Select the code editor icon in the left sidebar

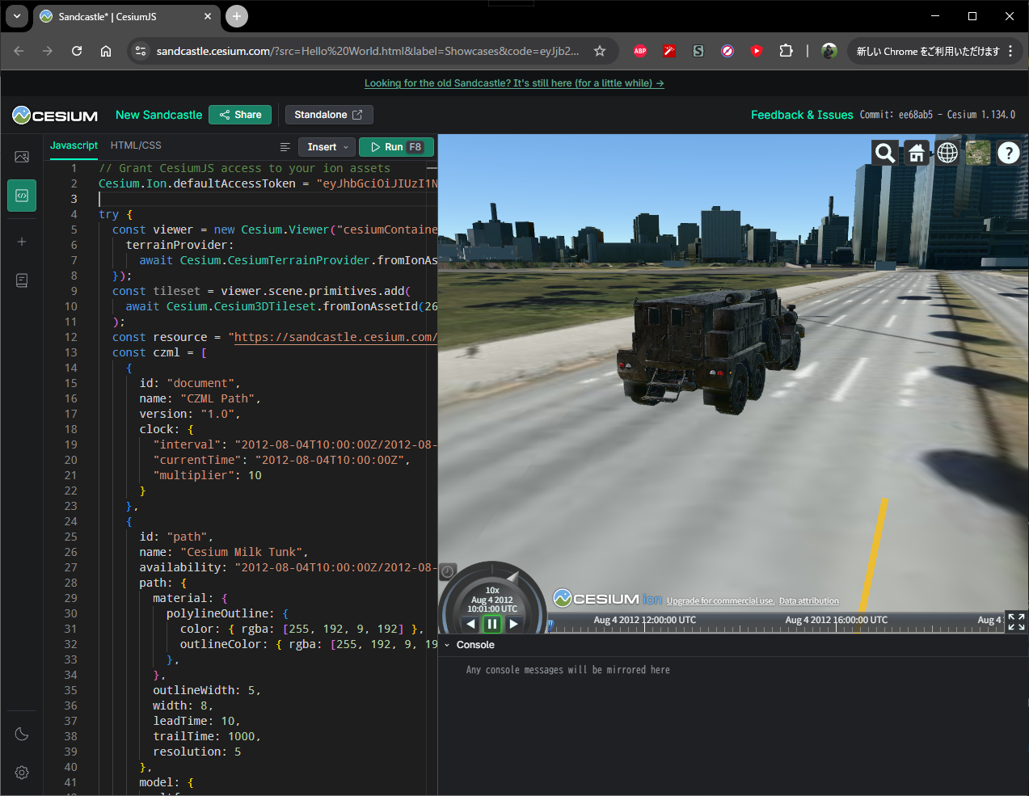(21, 195)
